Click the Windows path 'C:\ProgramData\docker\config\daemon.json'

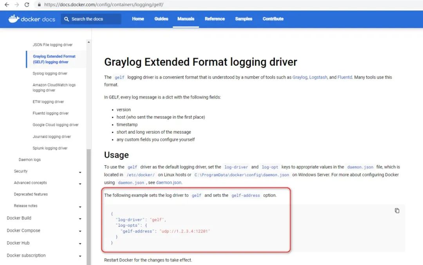(x=242, y=175)
